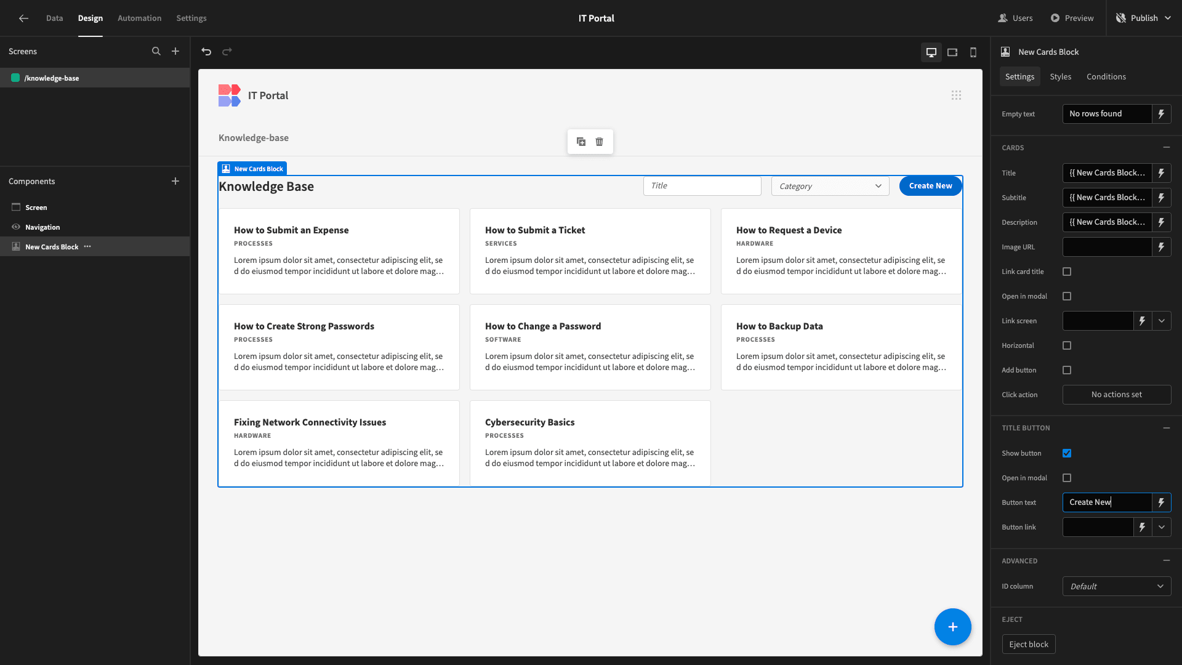Open bindings for Button text lightning
This screenshot has width=1182, height=665.
[1162, 502]
